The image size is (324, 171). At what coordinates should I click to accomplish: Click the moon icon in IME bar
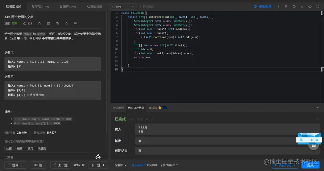click(312, 140)
